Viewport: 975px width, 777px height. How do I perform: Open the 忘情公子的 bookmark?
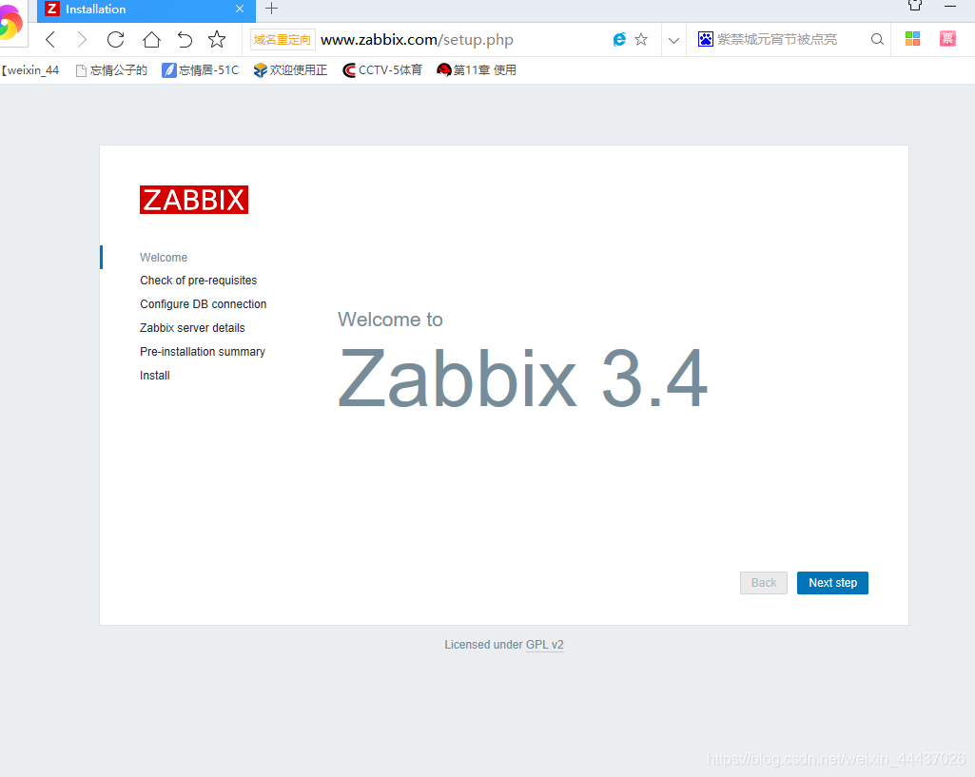[x=111, y=70]
